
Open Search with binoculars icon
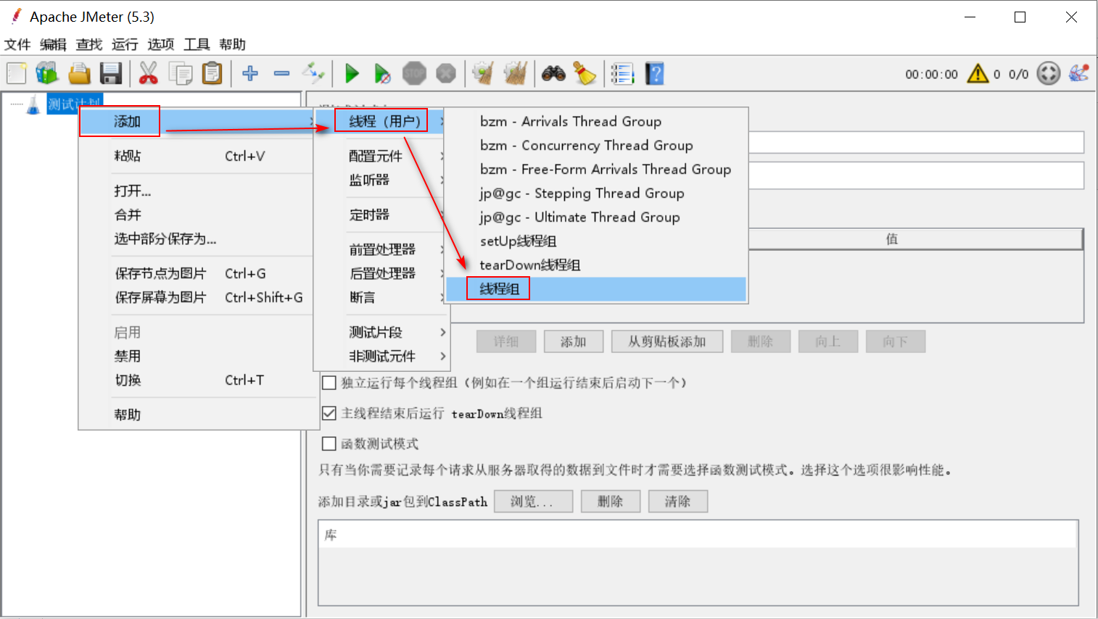click(553, 73)
